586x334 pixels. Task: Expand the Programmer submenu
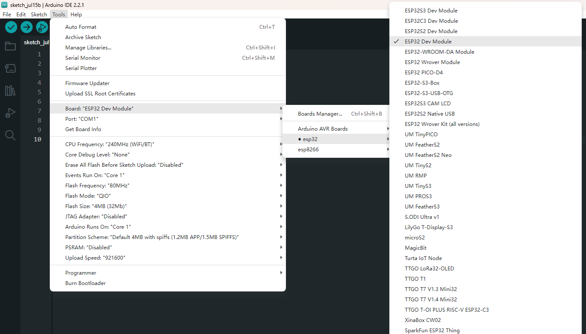coord(168,273)
